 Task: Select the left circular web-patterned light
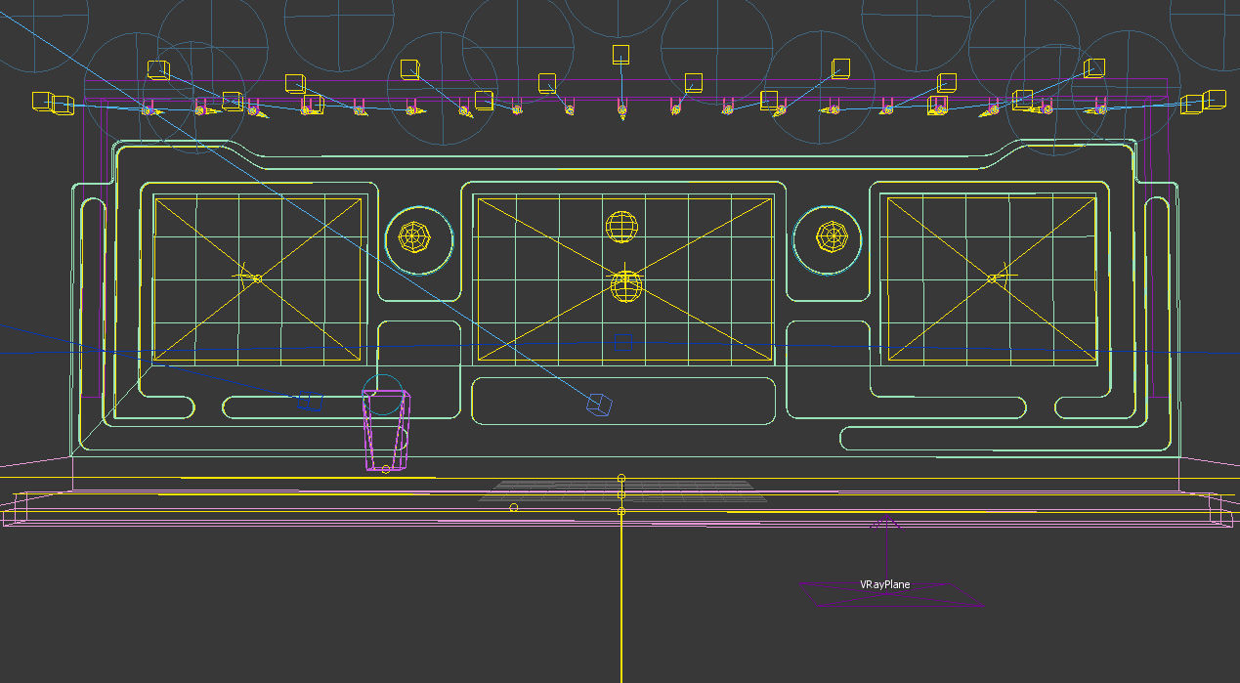415,236
